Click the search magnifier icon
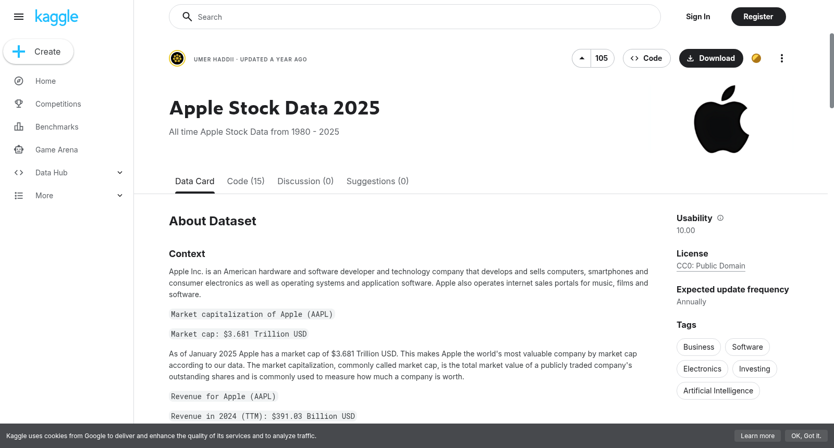Viewport: 834px width, 448px height. click(x=187, y=17)
